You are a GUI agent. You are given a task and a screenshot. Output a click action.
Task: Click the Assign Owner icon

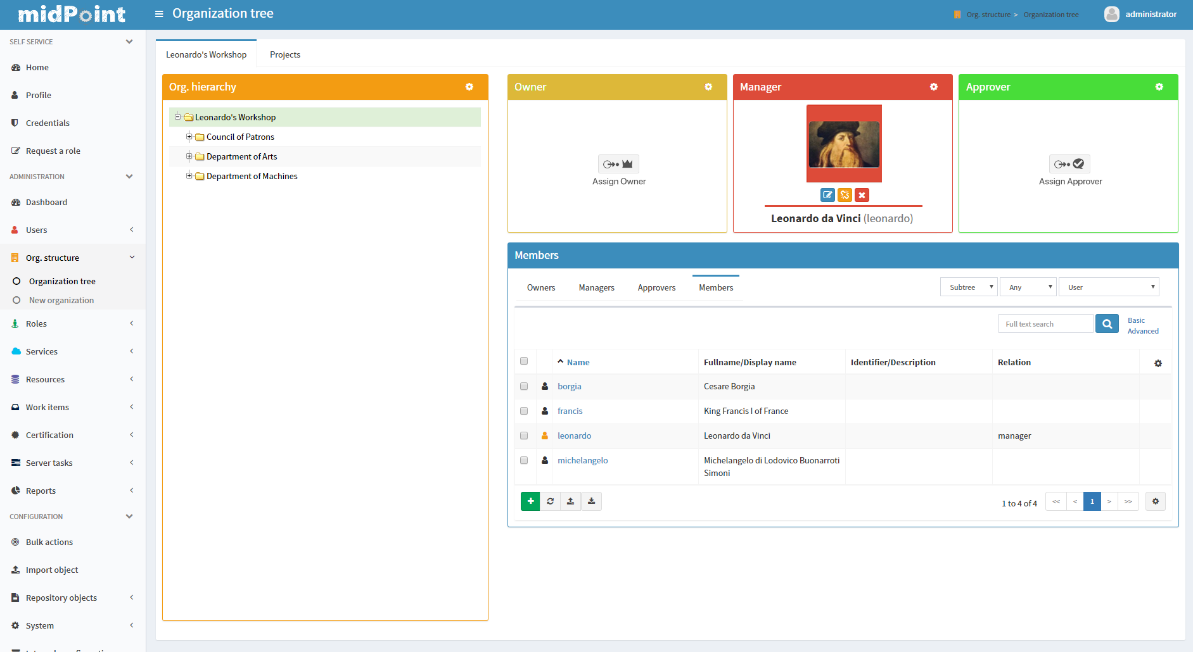(618, 164)
